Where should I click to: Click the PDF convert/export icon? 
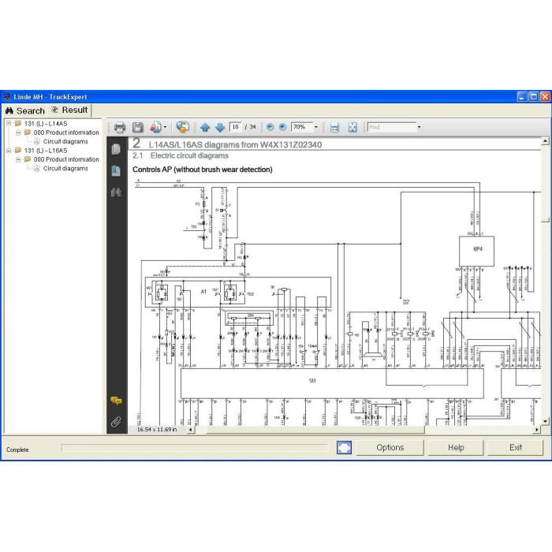click(x=155, y=127)
